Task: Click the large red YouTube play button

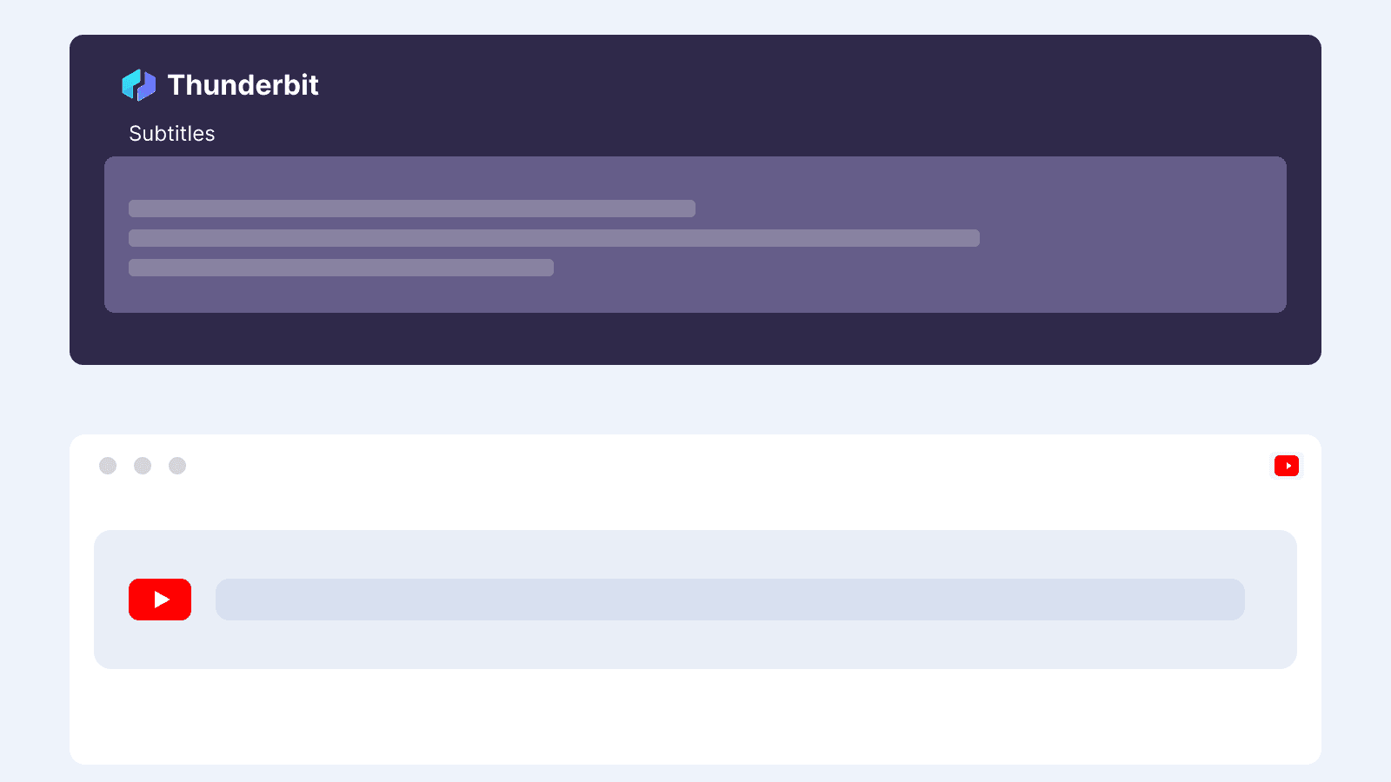Action: 160,600
